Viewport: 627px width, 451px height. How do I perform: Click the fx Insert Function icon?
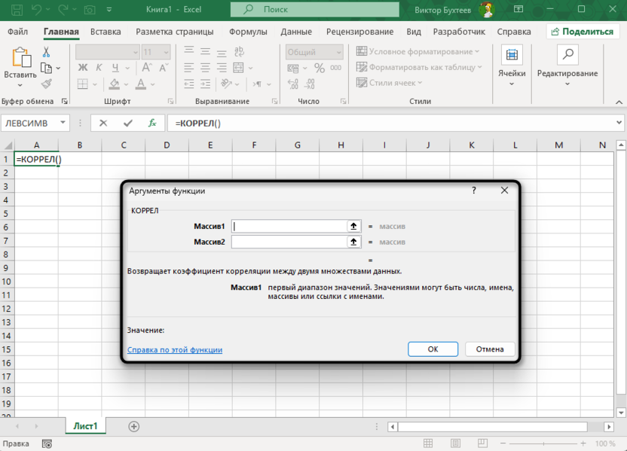pyautogui.click(x=152, y=123)
